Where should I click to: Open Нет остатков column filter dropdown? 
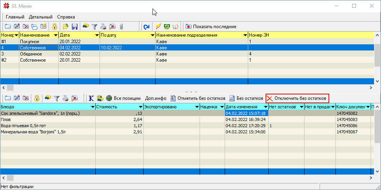tap(301, 107)
